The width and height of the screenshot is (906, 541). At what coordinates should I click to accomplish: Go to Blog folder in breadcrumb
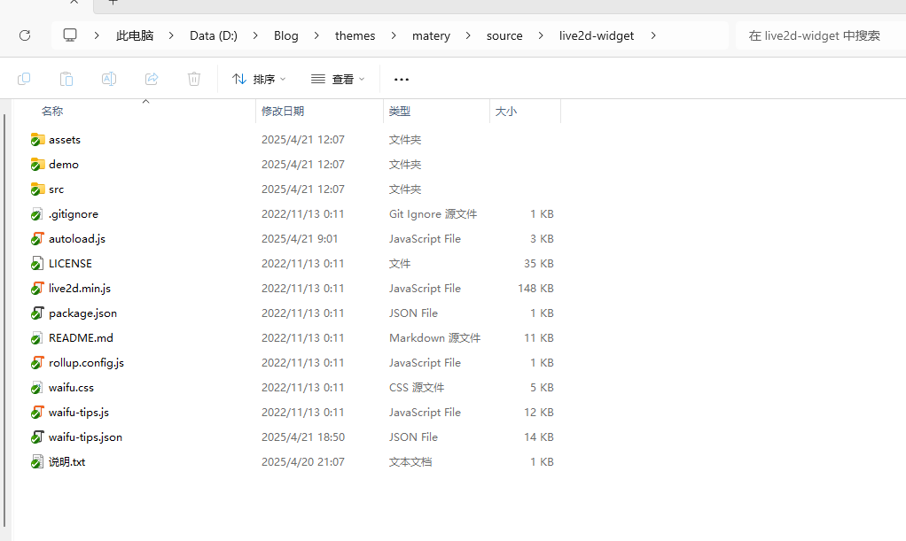click(285, 35)
